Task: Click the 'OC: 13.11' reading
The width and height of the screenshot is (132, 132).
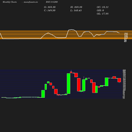Action: point(102,7)
